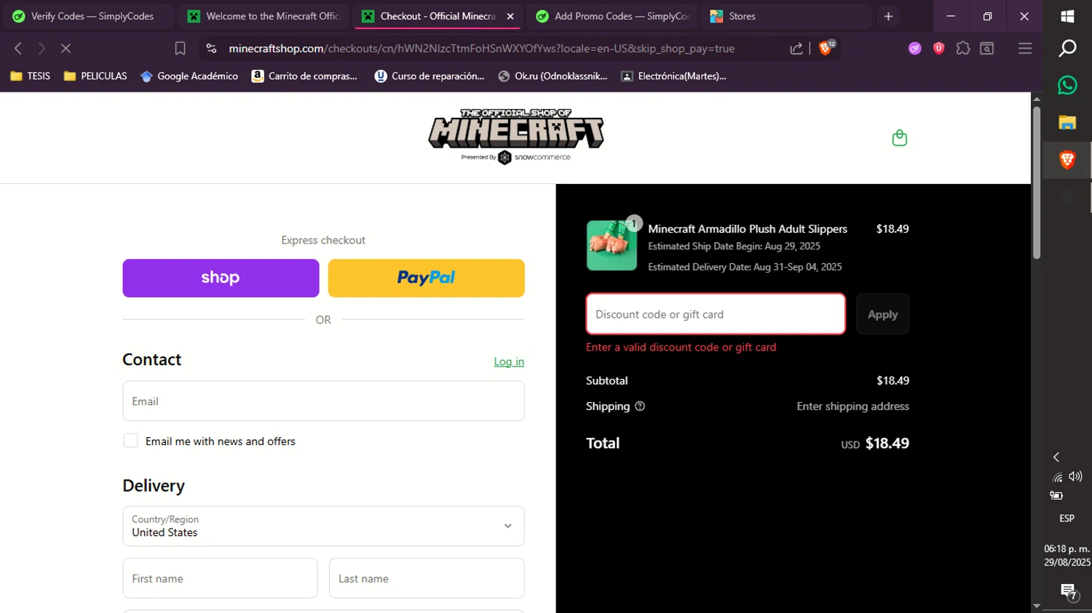This screenshot has height=613, width=1092.
Task: Open the purple extension icon in toolbar
Action: click(915, 48)
